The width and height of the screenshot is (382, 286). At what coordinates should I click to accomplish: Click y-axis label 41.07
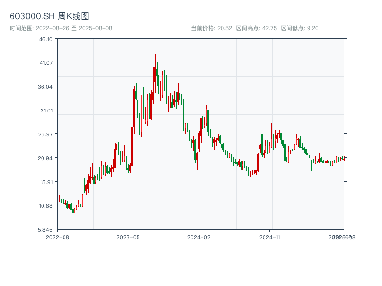point(46,63)
